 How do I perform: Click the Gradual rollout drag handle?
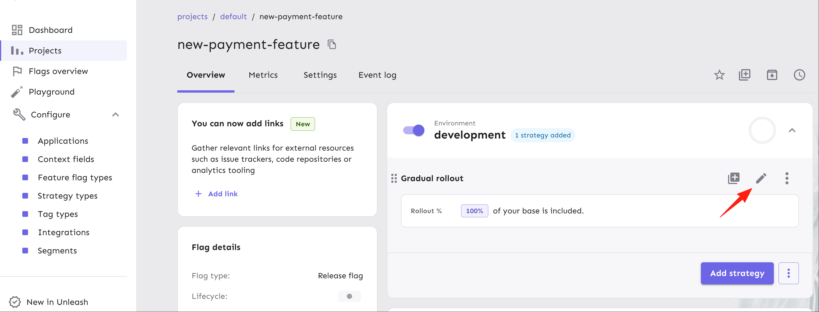394,178
